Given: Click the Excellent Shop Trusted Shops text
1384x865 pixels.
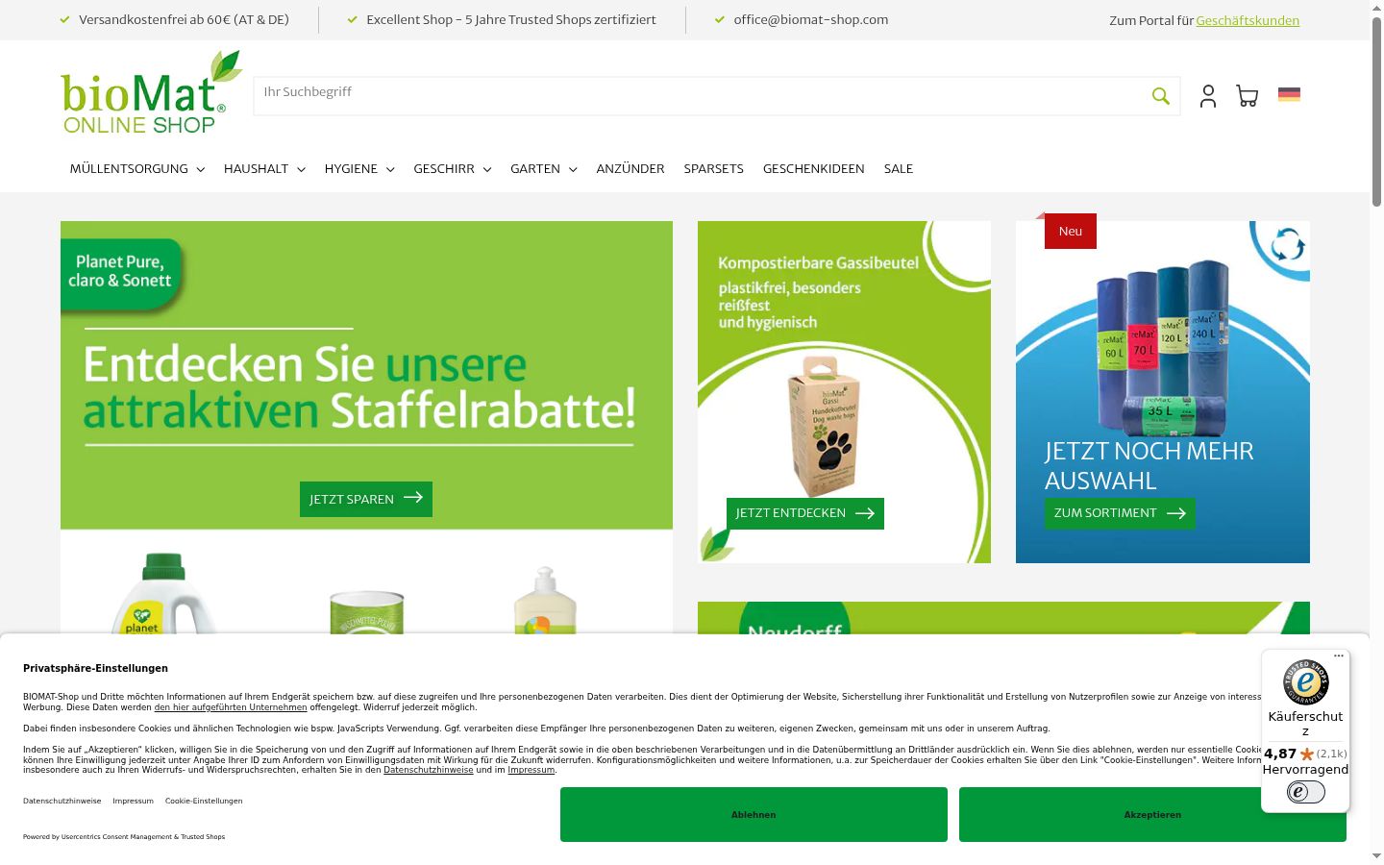Looking at the screenshot, I should click(511, 19).
